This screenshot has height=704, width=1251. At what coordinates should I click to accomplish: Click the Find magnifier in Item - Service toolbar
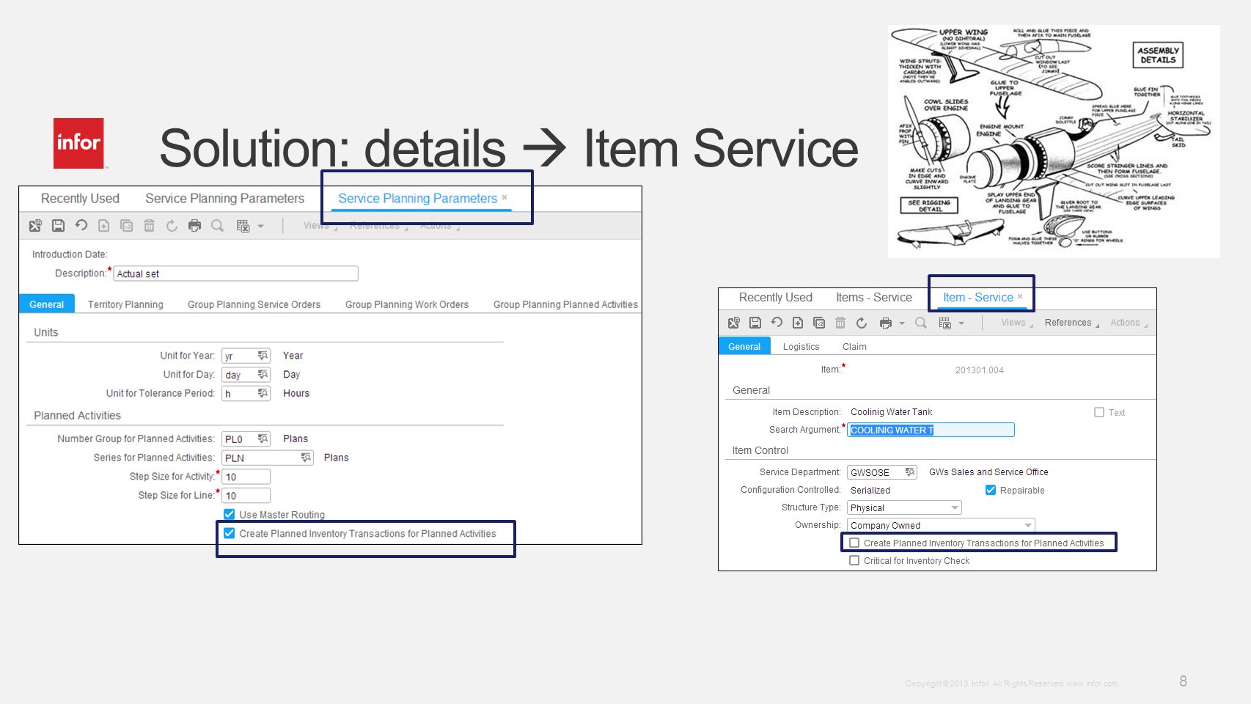[x=921, y=323]
